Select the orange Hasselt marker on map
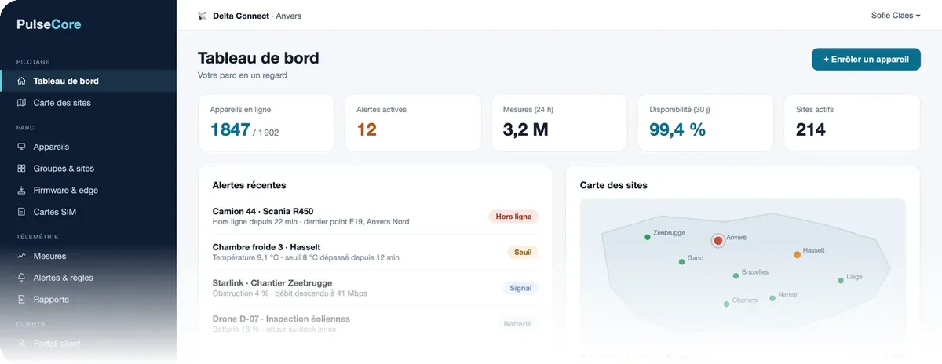This screenshot has width=942, height=364. click(797, 254)
